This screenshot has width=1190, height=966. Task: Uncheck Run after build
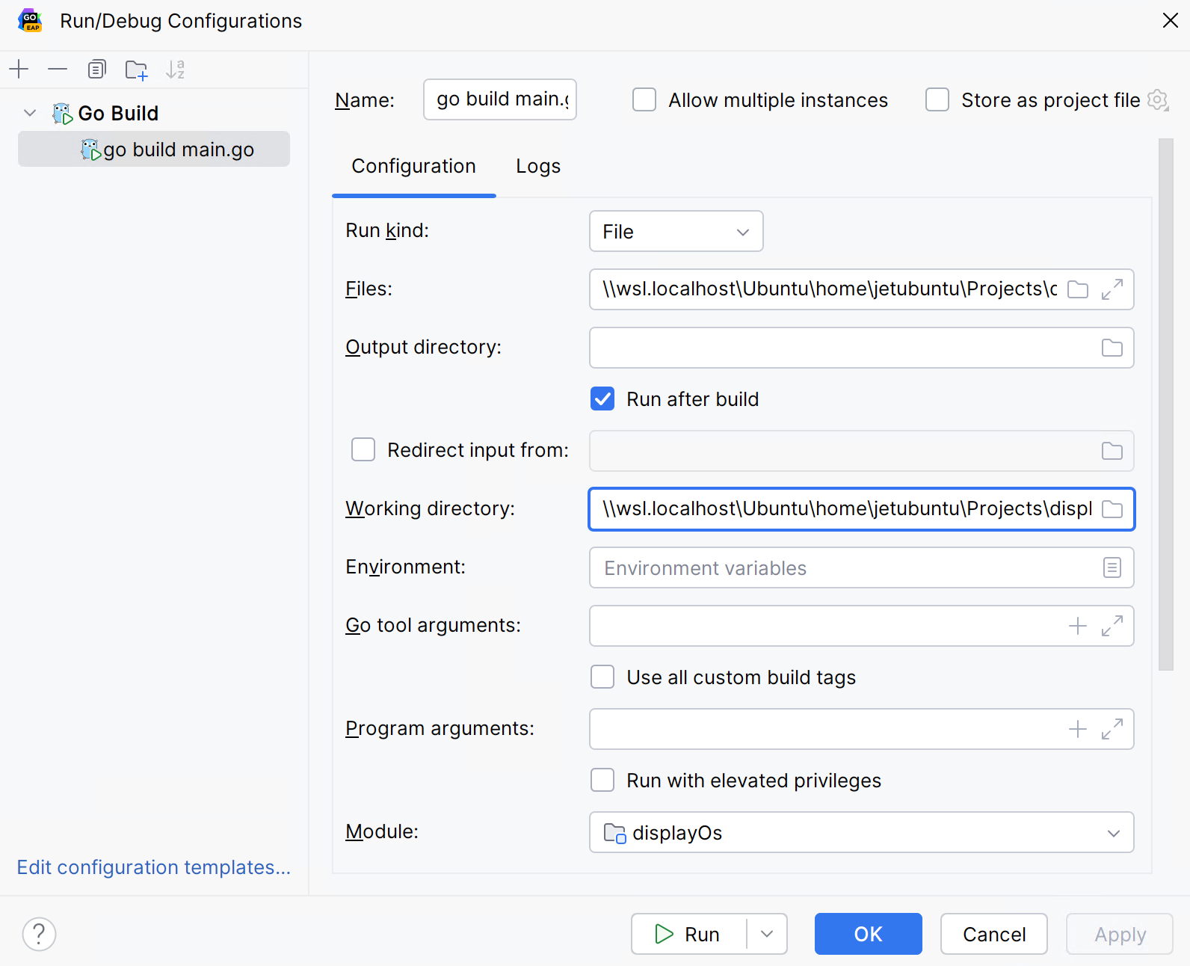coord(602,399)
